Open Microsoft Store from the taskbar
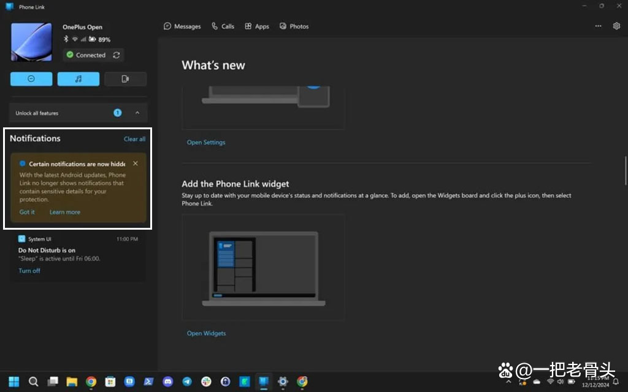The height and width of the screenshot is (392, 628). click(x=110, y=382)
